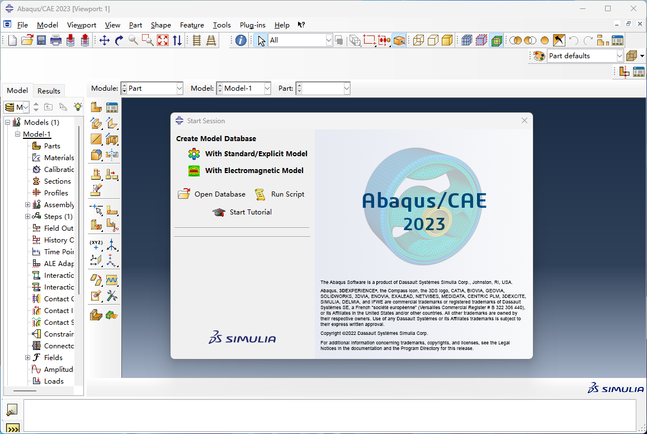Open the Shape menu
Screen dimensions: 647x434
[160, 25]
